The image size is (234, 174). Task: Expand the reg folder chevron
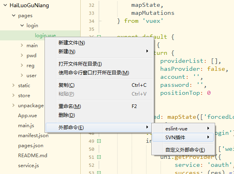[22, 65]
